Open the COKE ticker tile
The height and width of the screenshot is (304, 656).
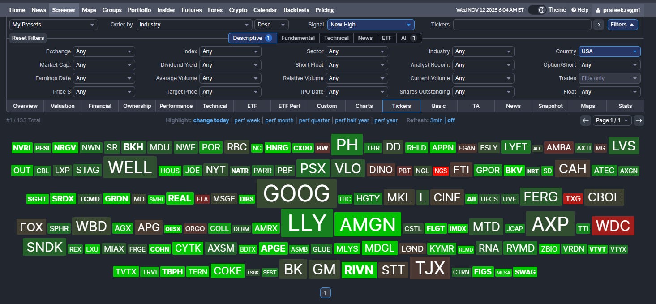228,271
